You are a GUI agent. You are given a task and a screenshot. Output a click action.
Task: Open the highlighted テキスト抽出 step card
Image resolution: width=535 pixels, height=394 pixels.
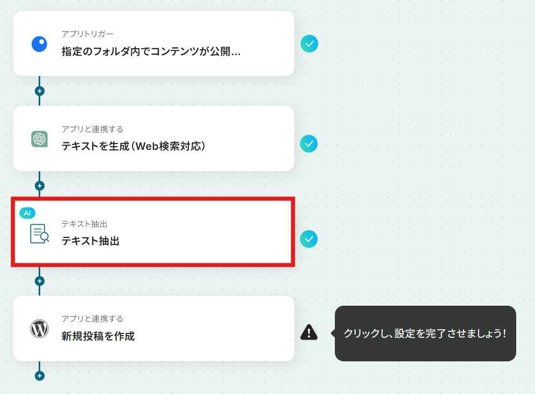[153, 232]
